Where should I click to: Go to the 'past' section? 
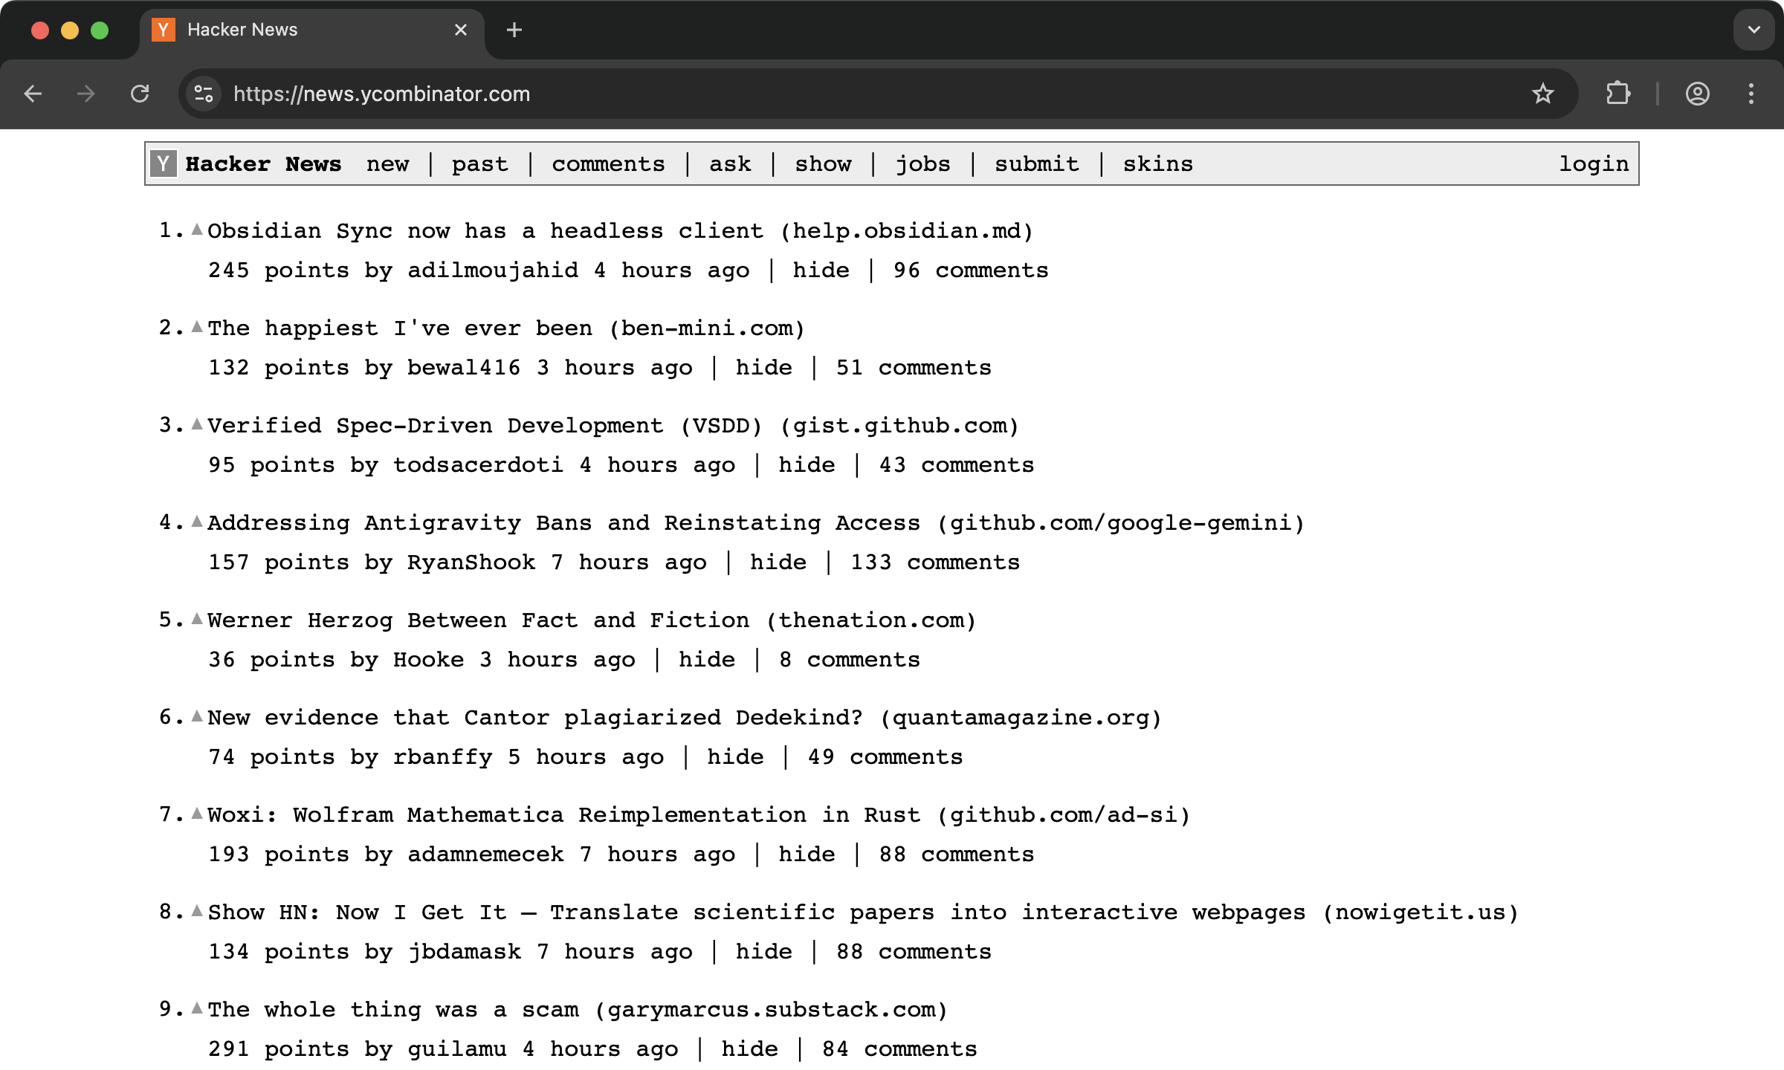[479, 164]
